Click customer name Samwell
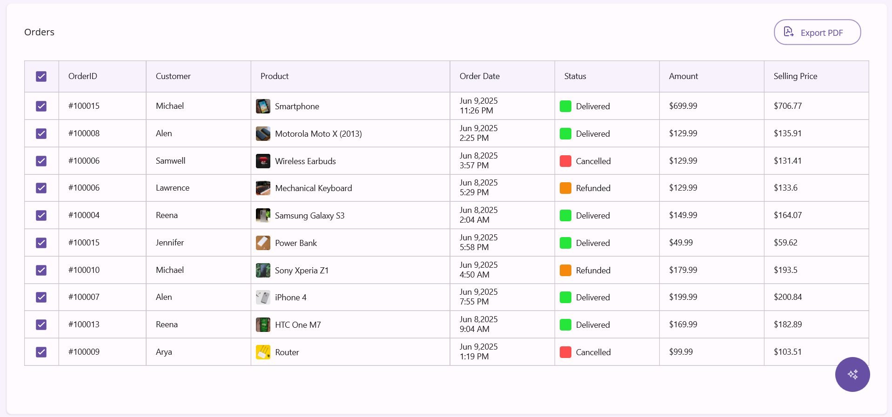 [x=170, y=161]
